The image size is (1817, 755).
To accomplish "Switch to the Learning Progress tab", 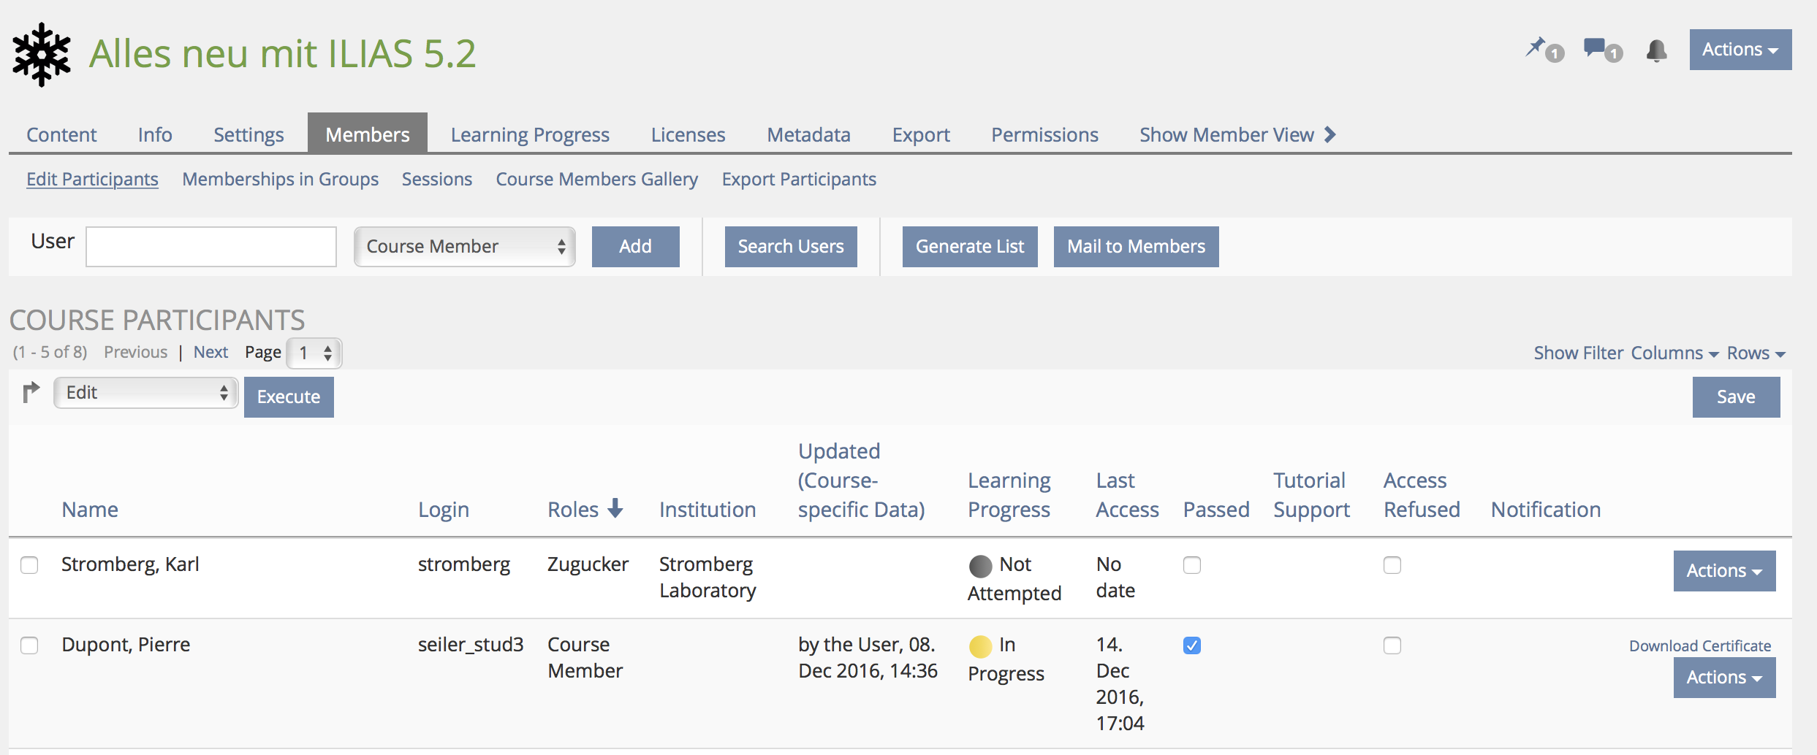I will (530, 135).
